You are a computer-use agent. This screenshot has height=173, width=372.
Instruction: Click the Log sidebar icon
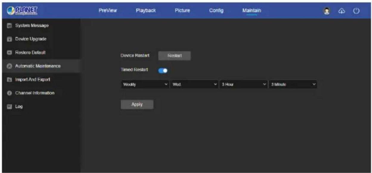[x=10, y=106]
